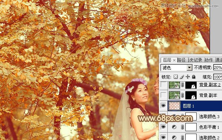This screenshot has width=222, height=140.
Task: Close the 图层 tab with the x
Action: (174, 60)
